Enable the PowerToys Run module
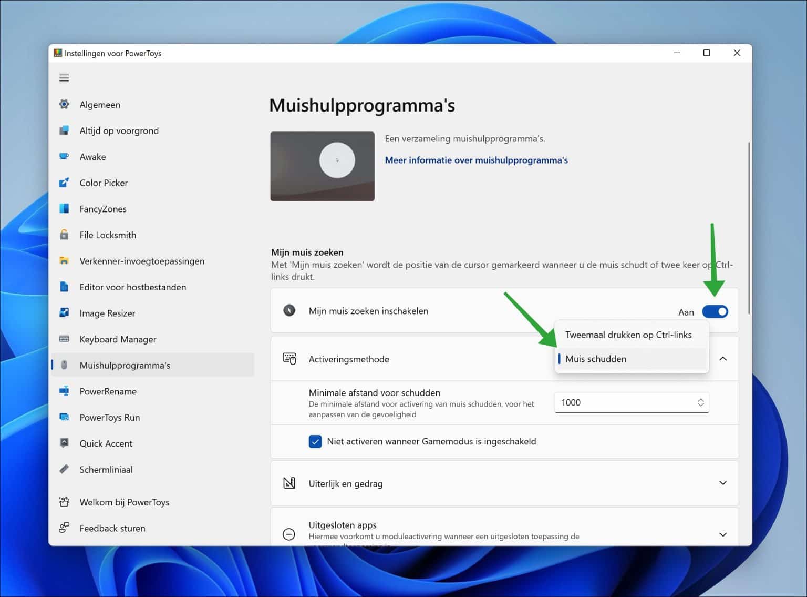The image size is (807, 597). tap(109, 417)
